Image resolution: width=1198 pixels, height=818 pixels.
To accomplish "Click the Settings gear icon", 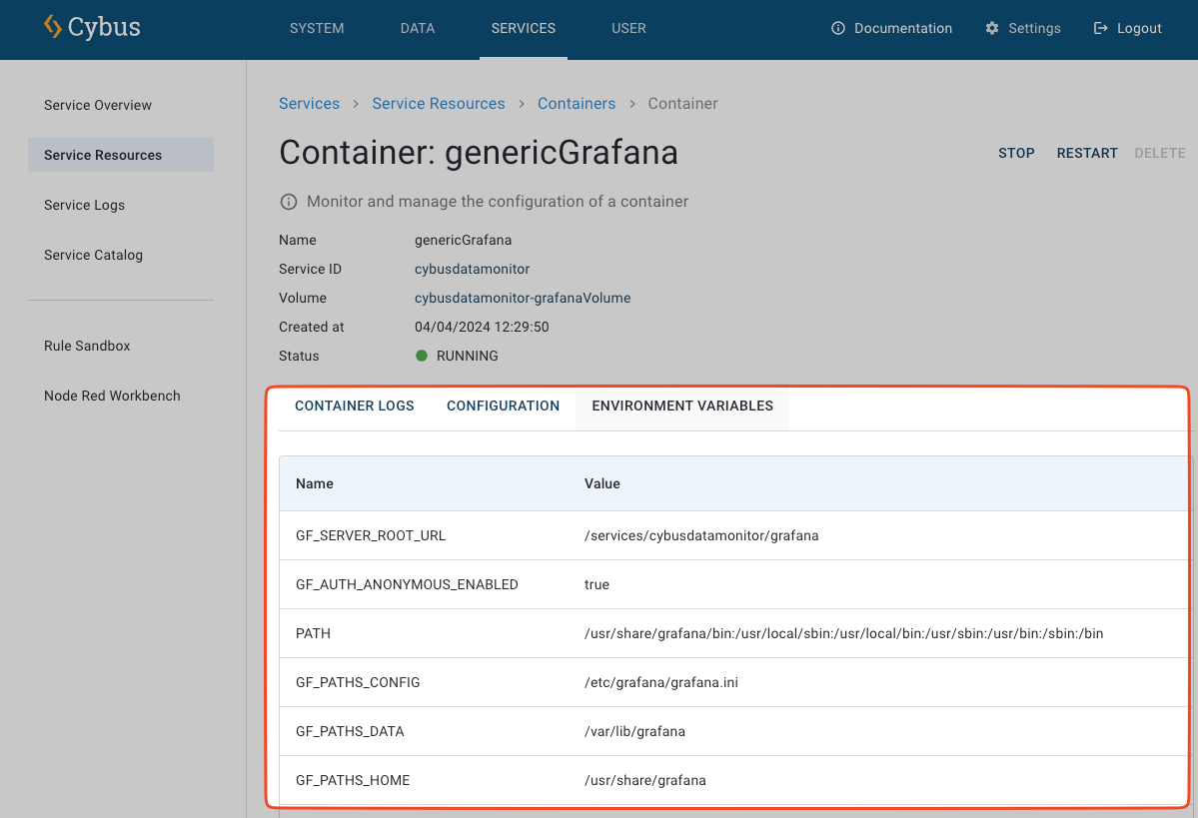I will [x=992, y=28].
